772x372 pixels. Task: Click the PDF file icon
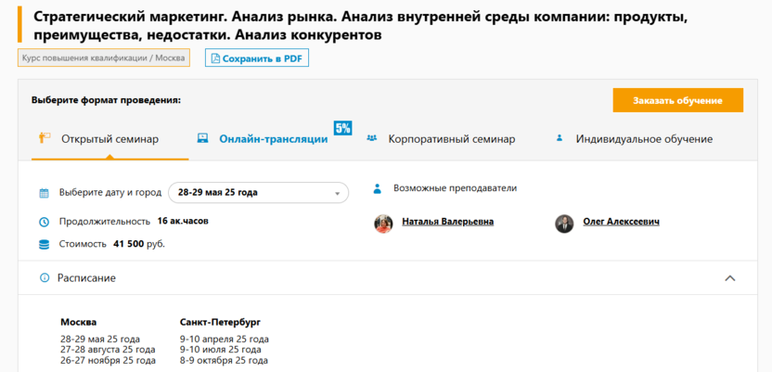click(x=215, y=58)
